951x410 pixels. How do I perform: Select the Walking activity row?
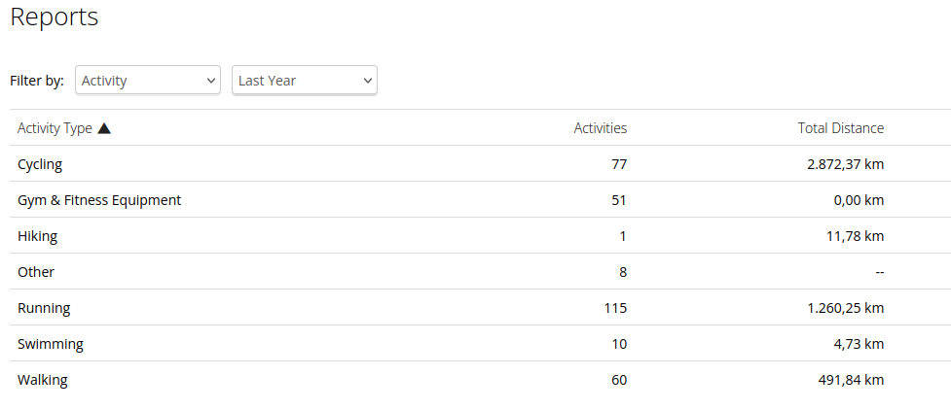(43, 380)
